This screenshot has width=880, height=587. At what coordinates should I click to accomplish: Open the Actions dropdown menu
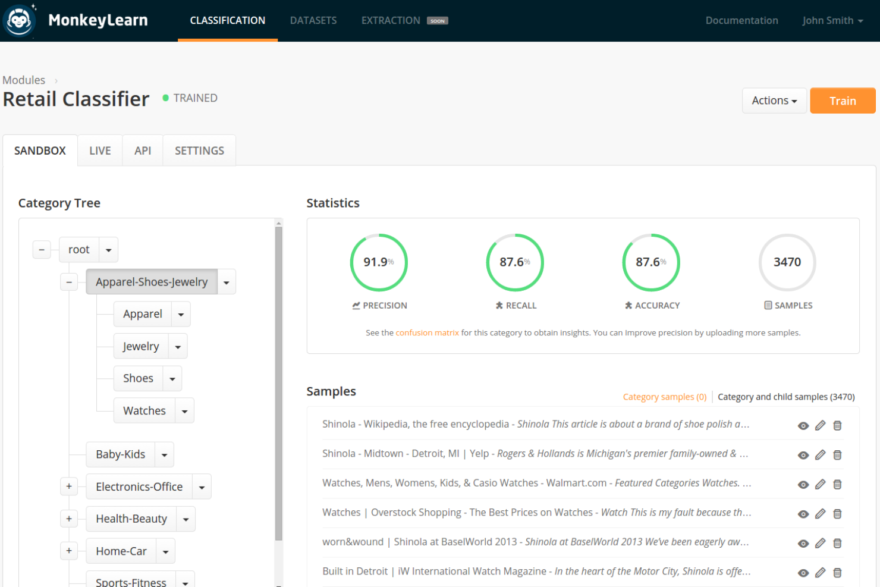[774, 101]
